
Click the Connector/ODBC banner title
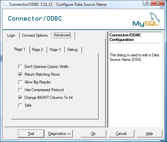click(x=35, y=18)
